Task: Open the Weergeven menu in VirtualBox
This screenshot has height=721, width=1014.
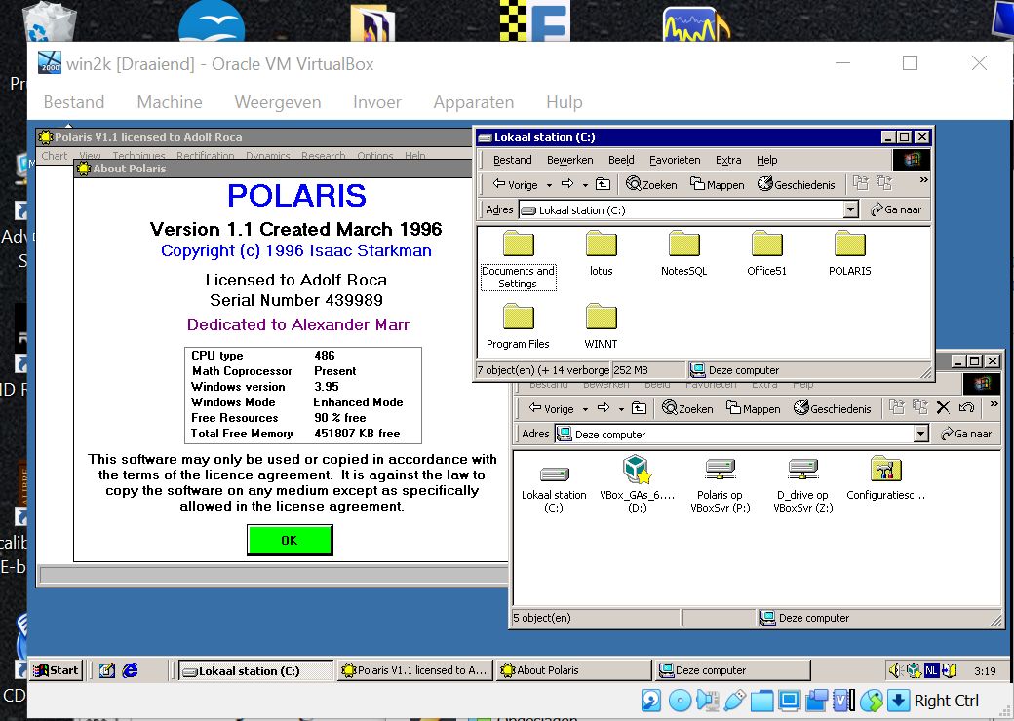Action: click(x=278, y=102)
